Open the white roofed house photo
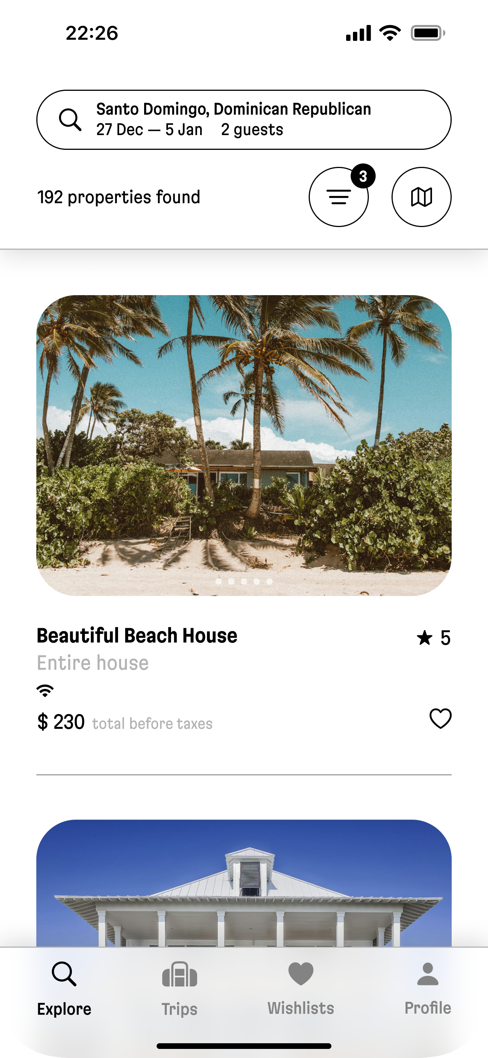Viewport: 488px width, 1058px height. pos(244,883)
